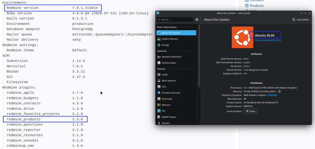The image size is (315, 149).
Task: Open the Memory page in sidebar
Action: pyautogui.click(x=176, y=105)
